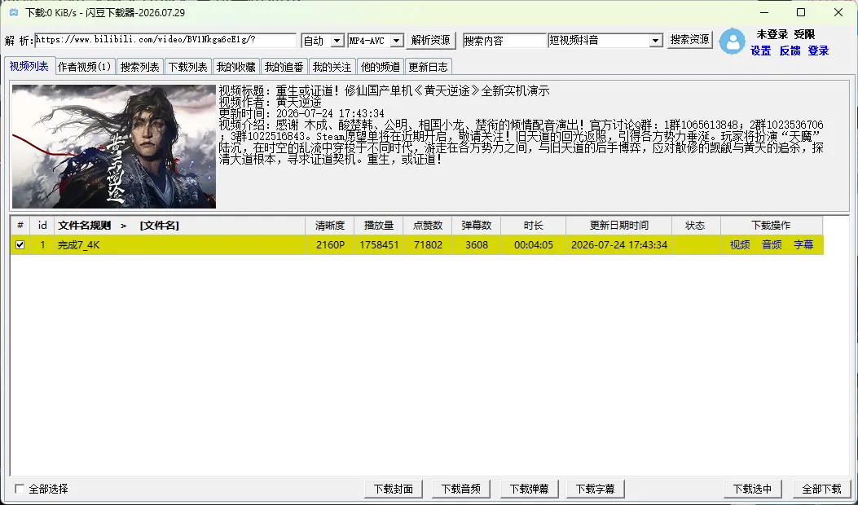The image size is (858, 505).
Task: Click the 下载操作 column header
Action: point(771,226)
